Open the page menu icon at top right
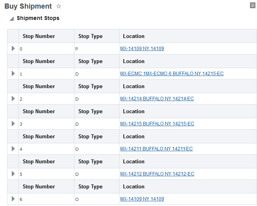Image resolution: width=257 pixels, height=206 pixels. tap(253, 5)
